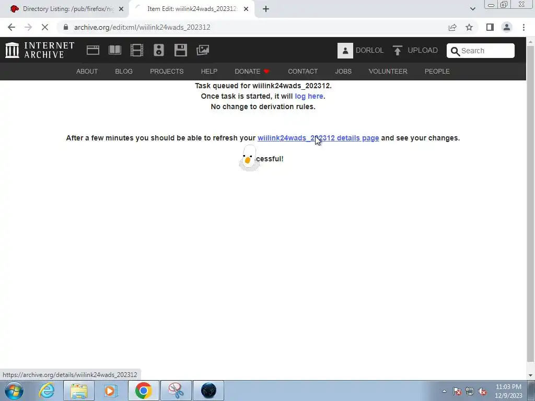Open the Video film strip icon
535x401 pixels.
click(137, 50)
